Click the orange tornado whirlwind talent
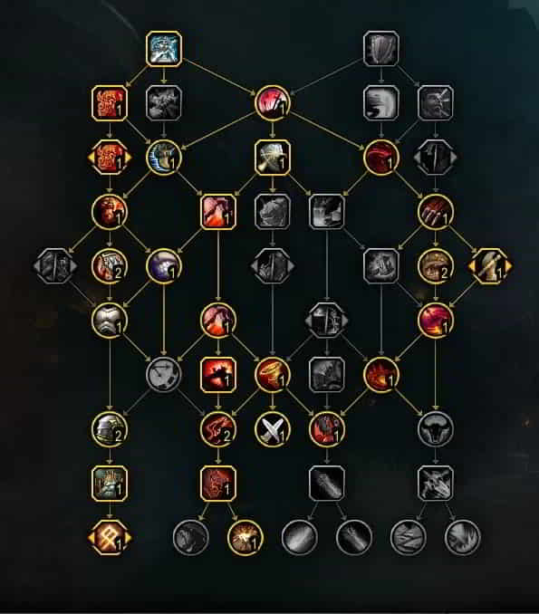The width and height of the screenshot is (539, 614). point(273,375)
